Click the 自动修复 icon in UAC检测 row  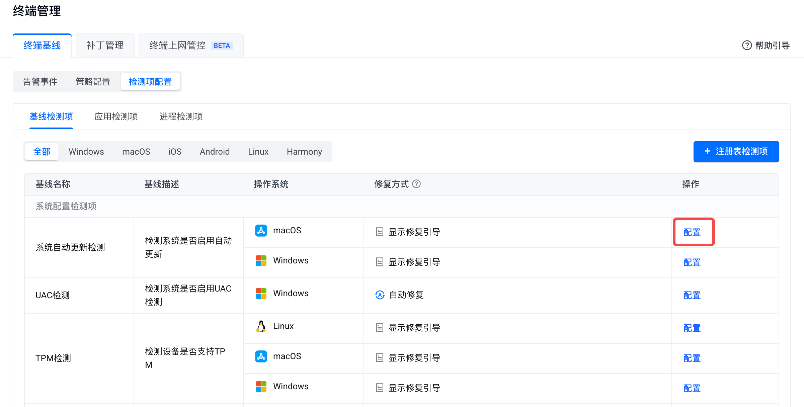point(380,295)
